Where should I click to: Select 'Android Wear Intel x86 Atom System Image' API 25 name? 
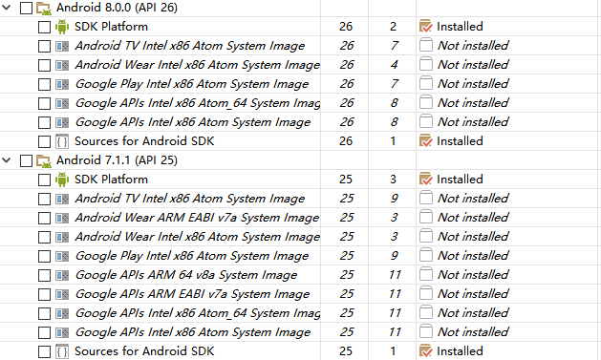(198, 237)
